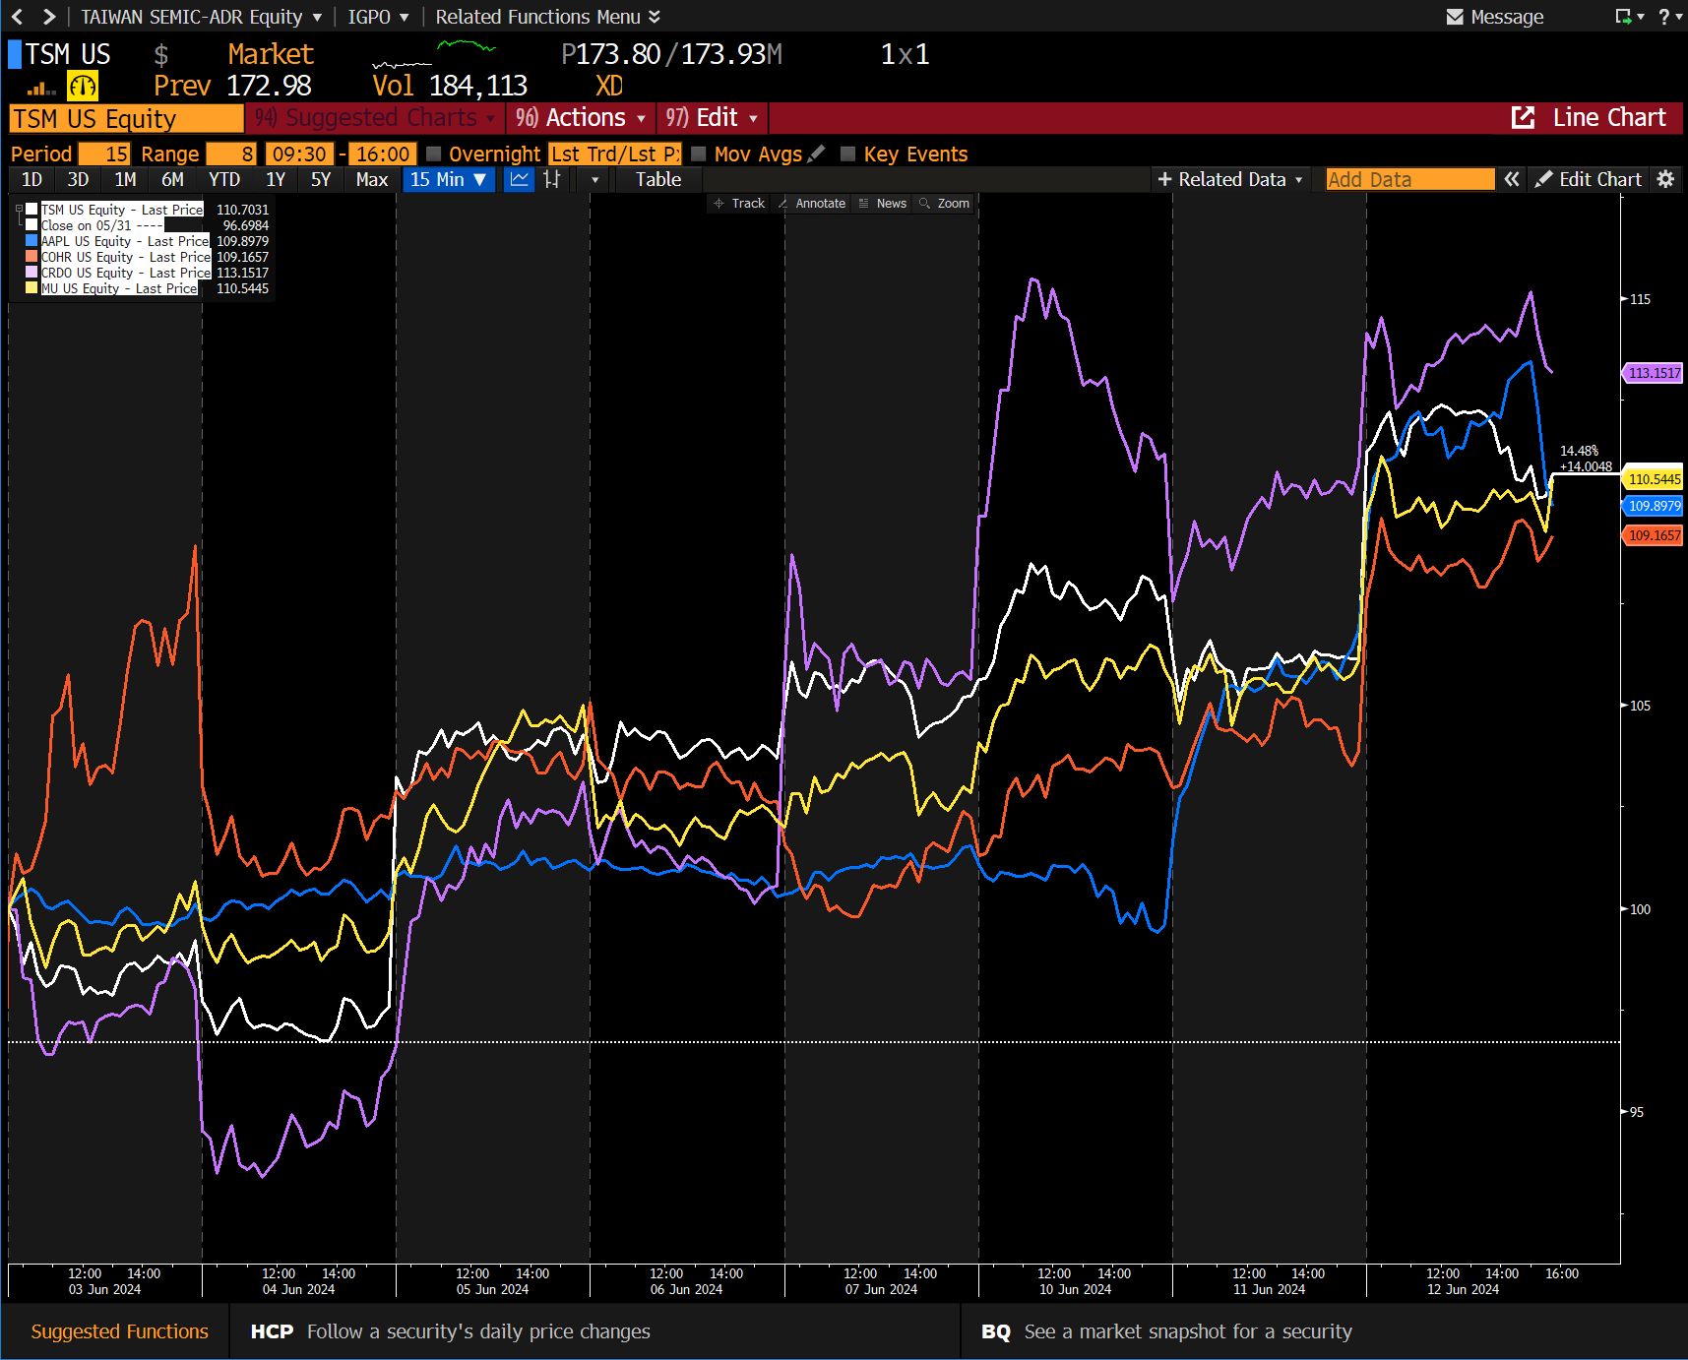Open the 97) Edit dropdown
Image resolution: width=1688 pixels, height=1360 pixels.
coord(712,118)
